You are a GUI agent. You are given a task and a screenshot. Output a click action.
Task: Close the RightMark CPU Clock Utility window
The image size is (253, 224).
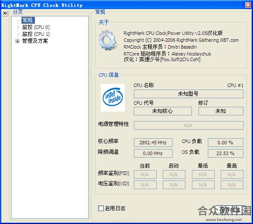248,5
